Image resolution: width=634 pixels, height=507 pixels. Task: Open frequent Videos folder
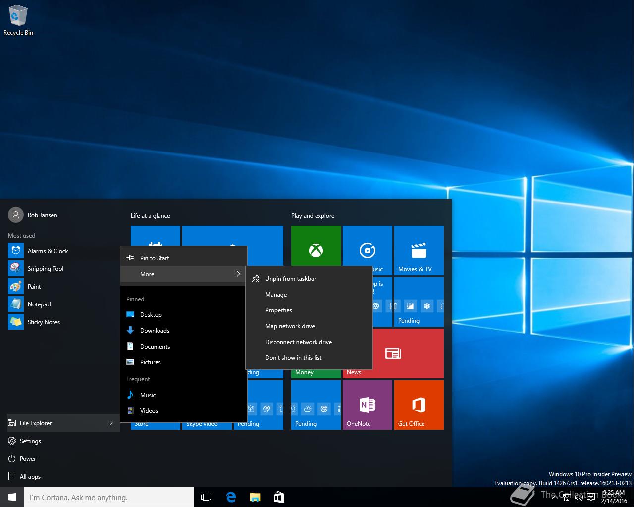coord(183,410)
